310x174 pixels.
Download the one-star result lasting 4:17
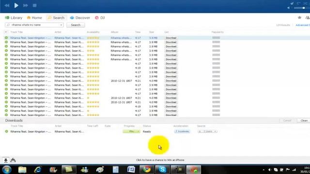[x=171, y=111]
